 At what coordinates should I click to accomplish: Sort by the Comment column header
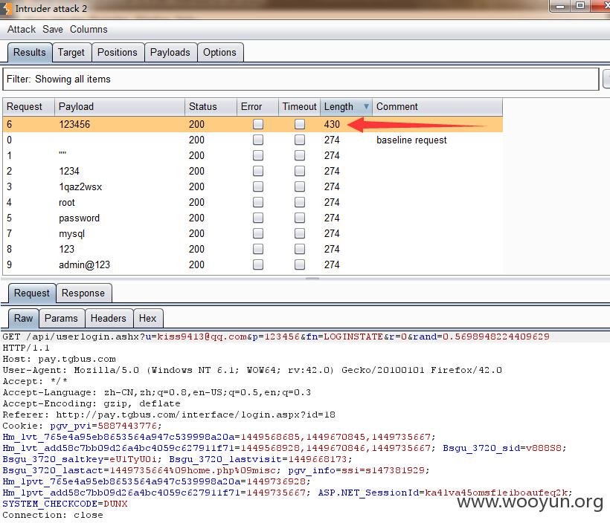[x=437, y=106]
